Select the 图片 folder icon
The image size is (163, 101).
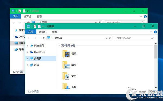pos(66,65)
